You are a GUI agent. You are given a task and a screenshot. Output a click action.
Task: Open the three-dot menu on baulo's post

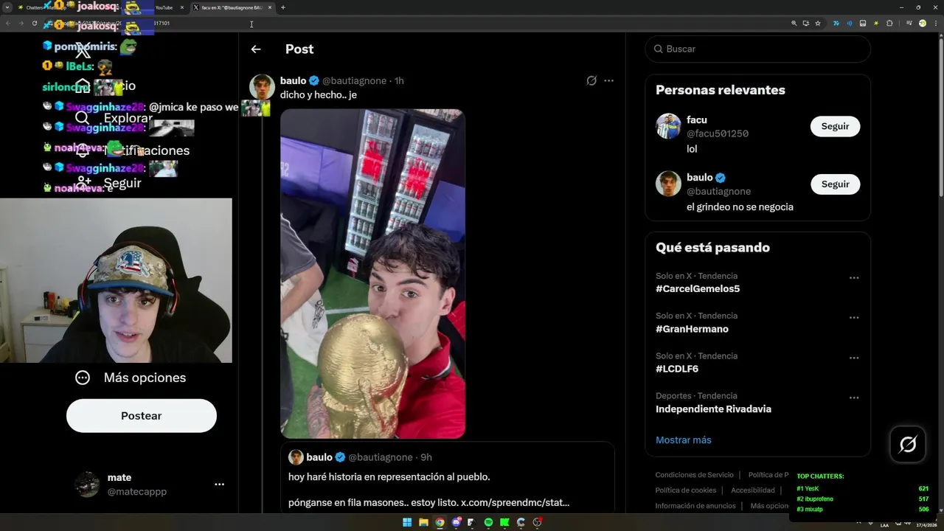[608, 80]
